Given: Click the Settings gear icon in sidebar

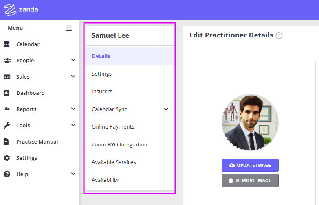Looking at the screenshot, I should [x=7, y=158].
